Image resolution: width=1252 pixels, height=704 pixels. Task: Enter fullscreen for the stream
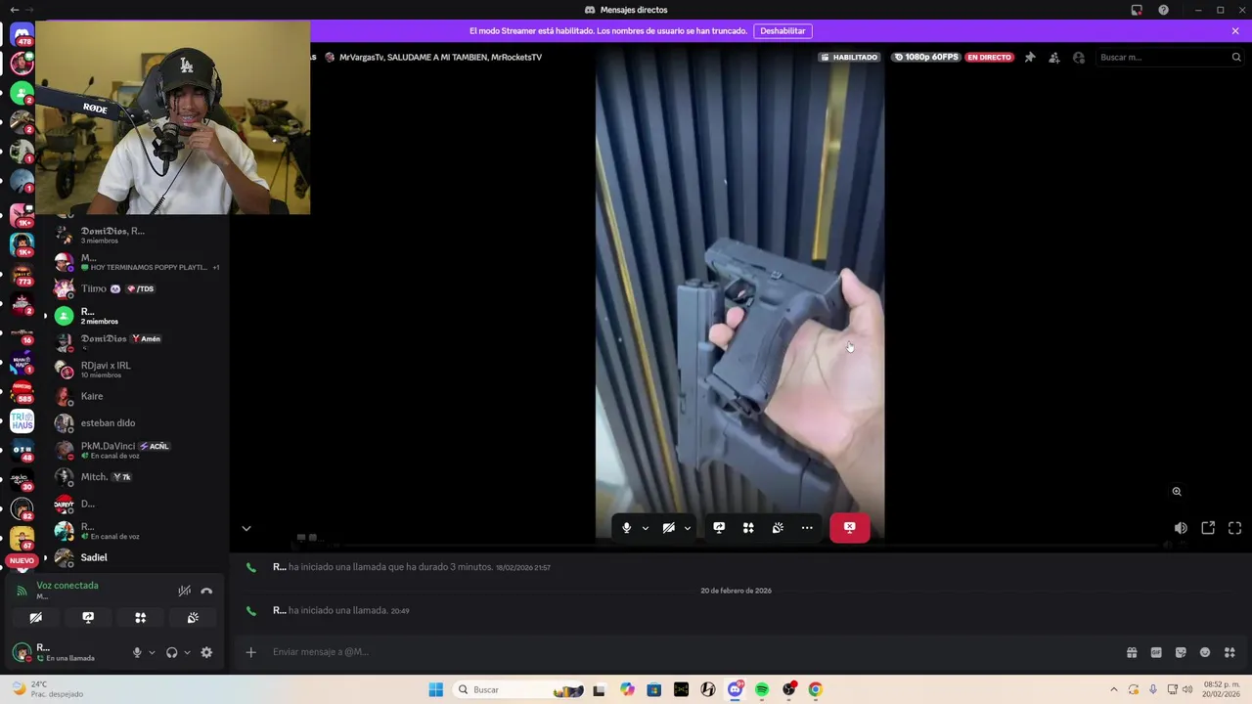1235,528
